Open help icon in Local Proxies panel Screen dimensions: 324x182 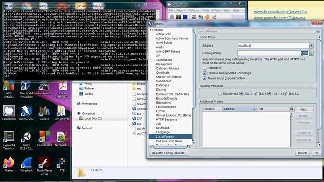[x=318, y=31]
